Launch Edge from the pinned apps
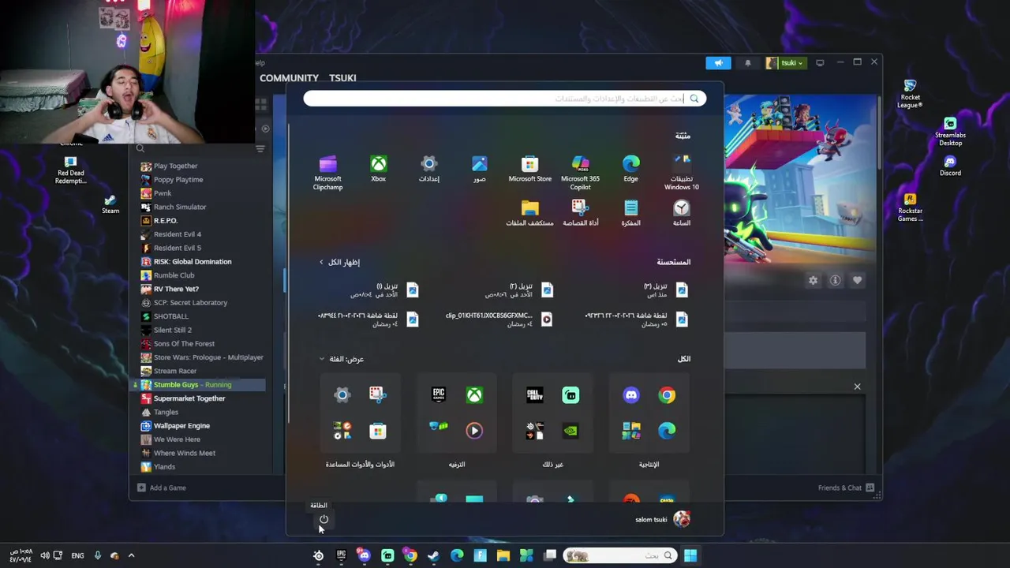The width and height of the screenshot is (1010, 568). 631,169
